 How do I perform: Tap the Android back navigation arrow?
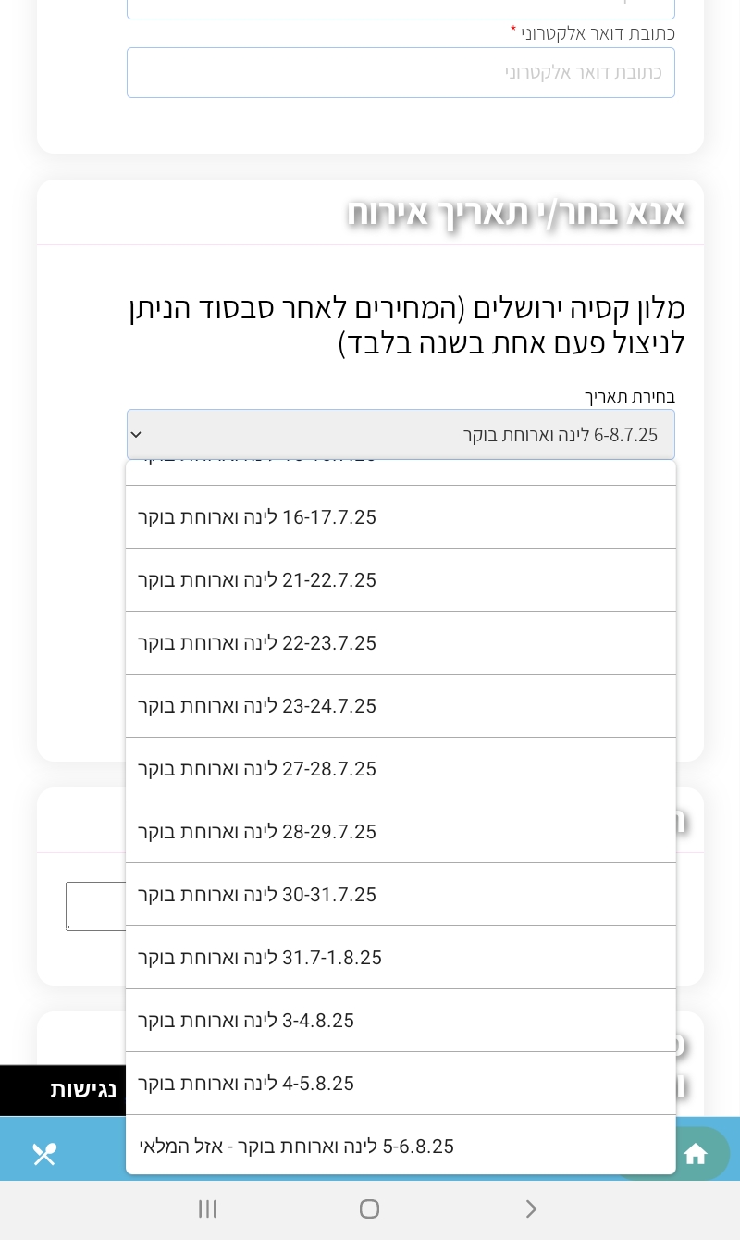(x=532, y=1209)
